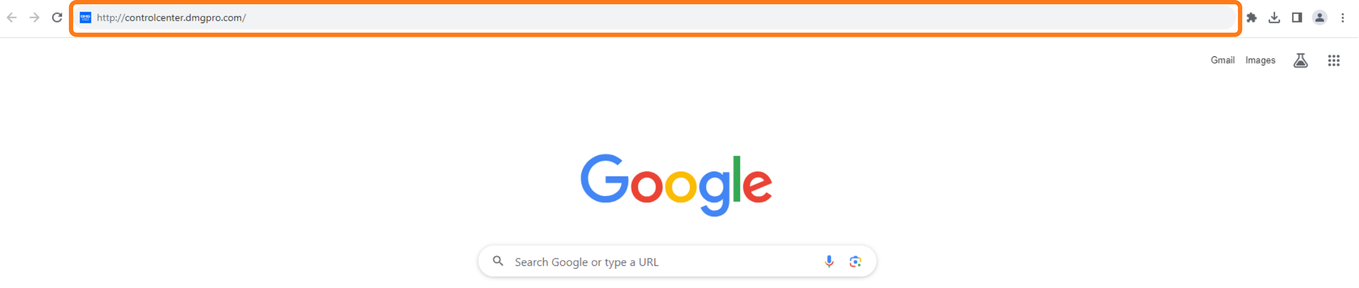Open the user profile avatar
Viewport: 1359px width, 288px height.
tap(1319, 18)
